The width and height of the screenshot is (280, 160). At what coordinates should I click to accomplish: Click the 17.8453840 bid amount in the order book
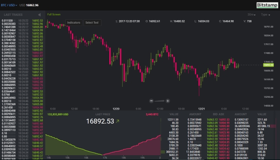[x=194, y=152]
